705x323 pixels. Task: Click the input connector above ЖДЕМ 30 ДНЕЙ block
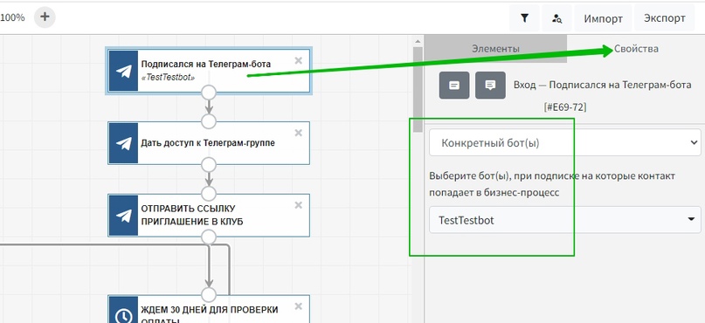[x=209, y=295]
